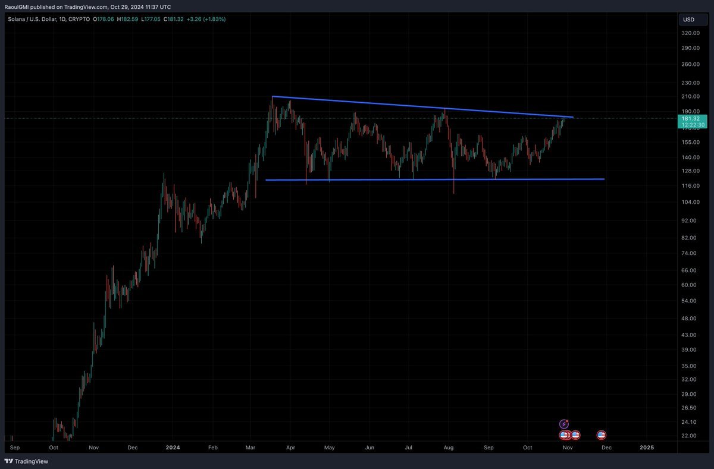Click the leftmost US flag event icon near Nov
The width and height of the screenshot is (714, 469).
point(564,435)
